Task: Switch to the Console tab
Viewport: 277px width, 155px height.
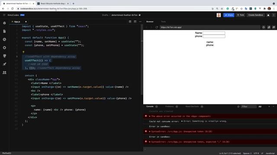Action: pyautogui.click(x=150, y=106)
